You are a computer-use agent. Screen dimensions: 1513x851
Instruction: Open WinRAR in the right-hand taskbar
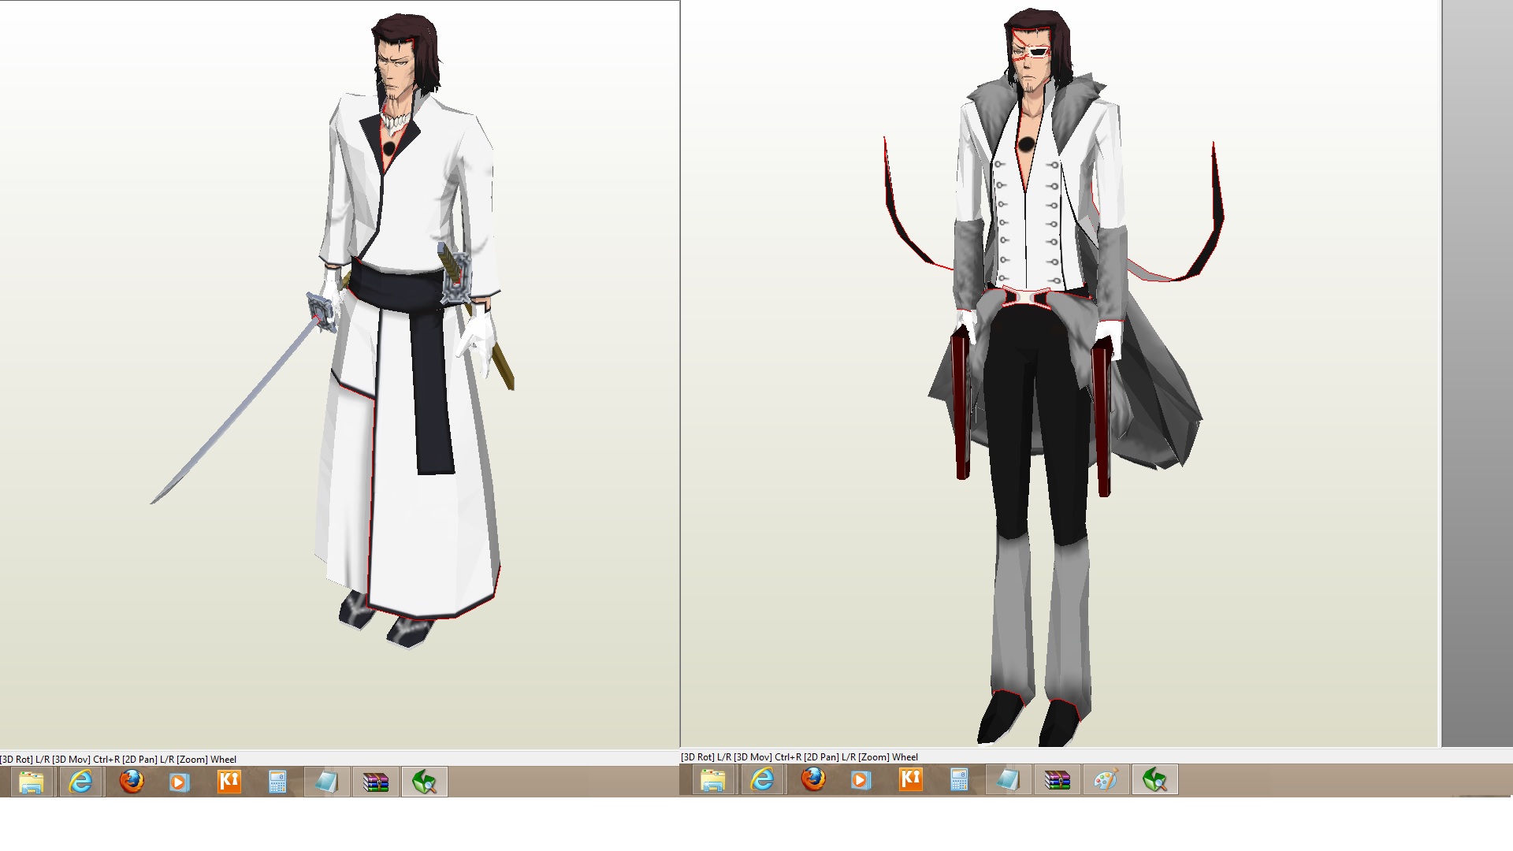click(x=1058, y=780)
